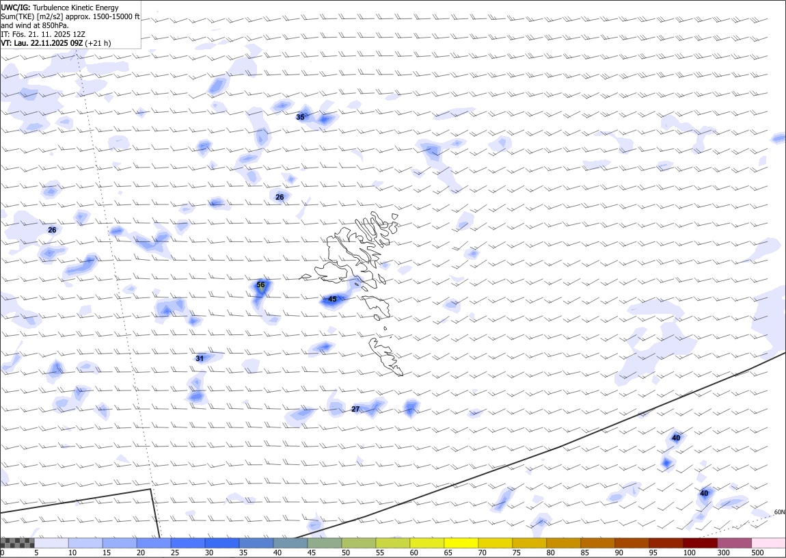Click the legend tick label '50'
The image size is (786, 558).
tap(346, 553)
